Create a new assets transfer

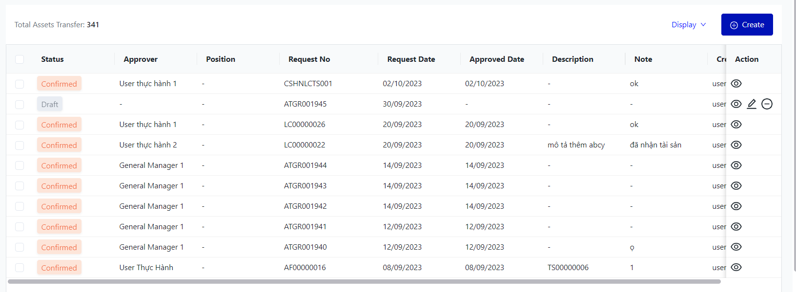747,25
